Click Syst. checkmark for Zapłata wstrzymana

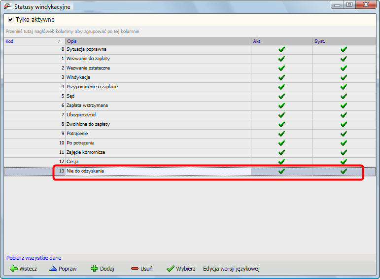(344, 105)
